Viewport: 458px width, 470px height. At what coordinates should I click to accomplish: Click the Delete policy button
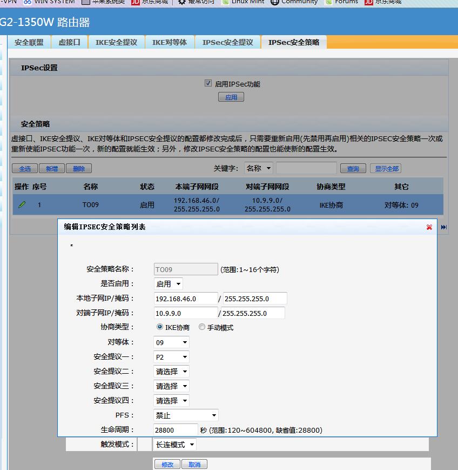[79, 168]
